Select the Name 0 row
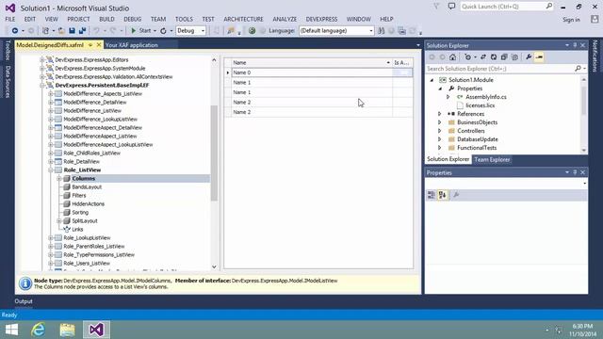This screenshot has height=339, width=603. [318, 73]
